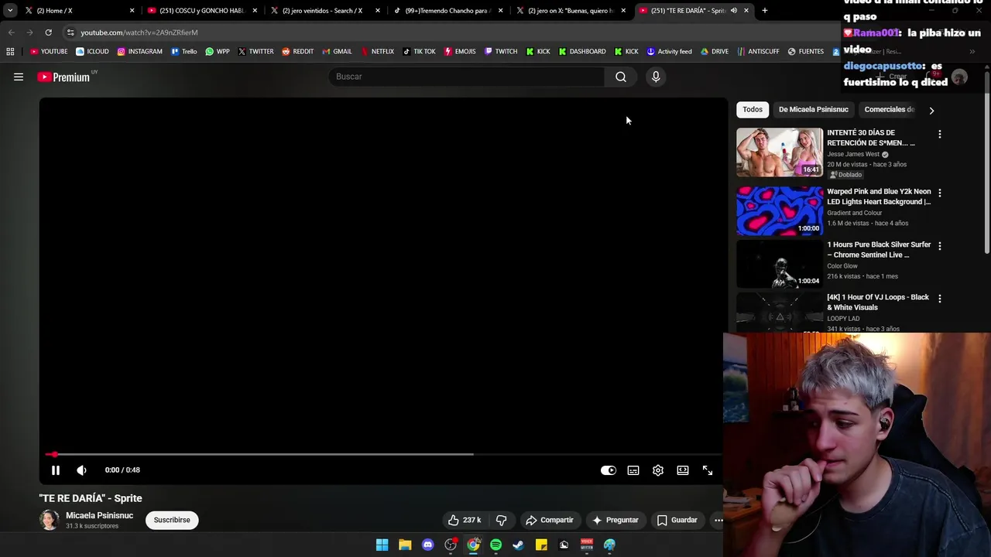Click the search magnifier button
This screenshot has height=557, width=991.
(x=620, y=77)
